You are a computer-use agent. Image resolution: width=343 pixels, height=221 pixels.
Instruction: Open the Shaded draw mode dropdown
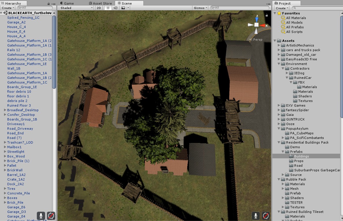click(x=76, y=8)
